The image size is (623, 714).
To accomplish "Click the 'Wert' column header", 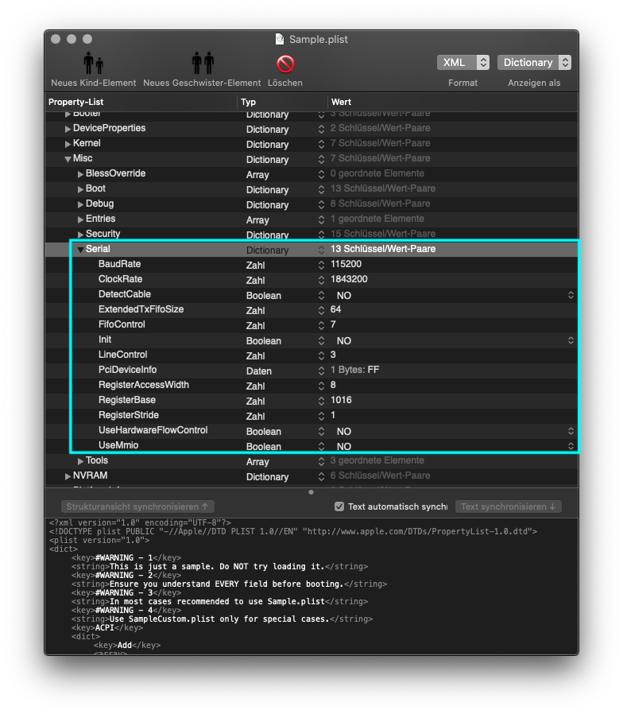I will (x=341, y=102).
